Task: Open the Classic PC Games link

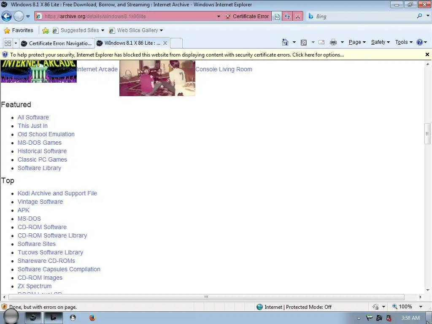Action: tap(42, 159)
